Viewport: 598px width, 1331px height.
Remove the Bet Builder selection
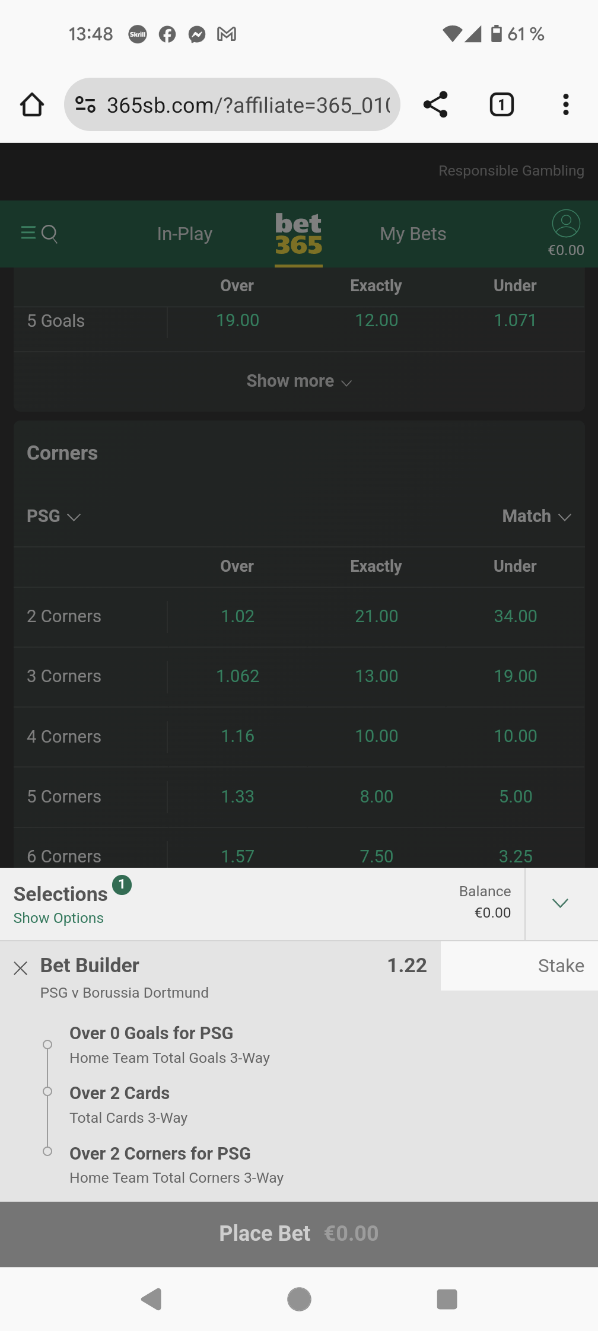click(21, 969)
